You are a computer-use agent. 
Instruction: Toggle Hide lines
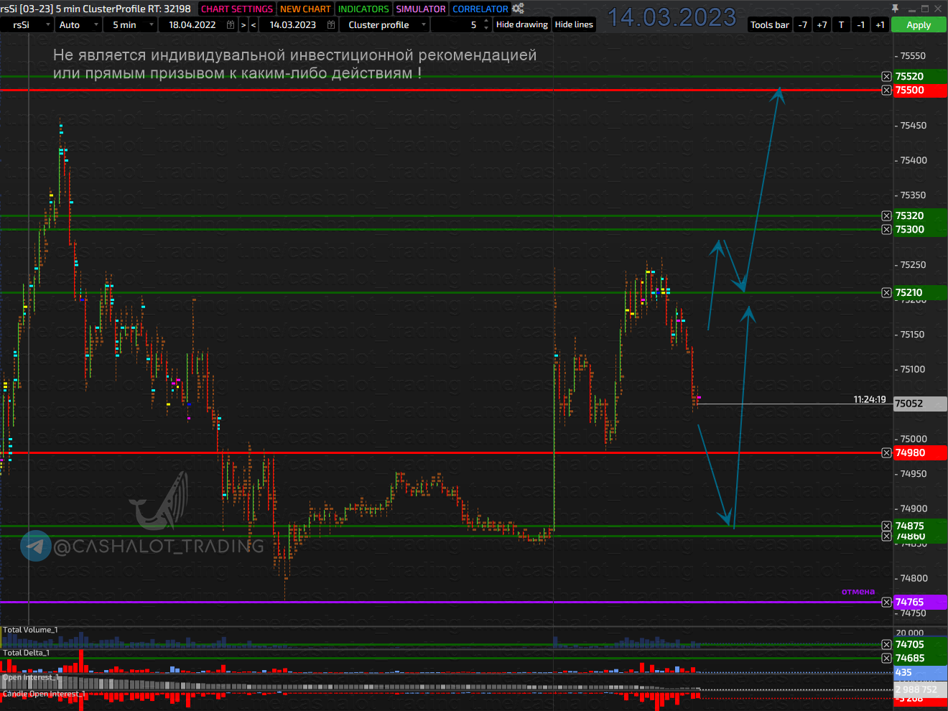click(574, 24)
